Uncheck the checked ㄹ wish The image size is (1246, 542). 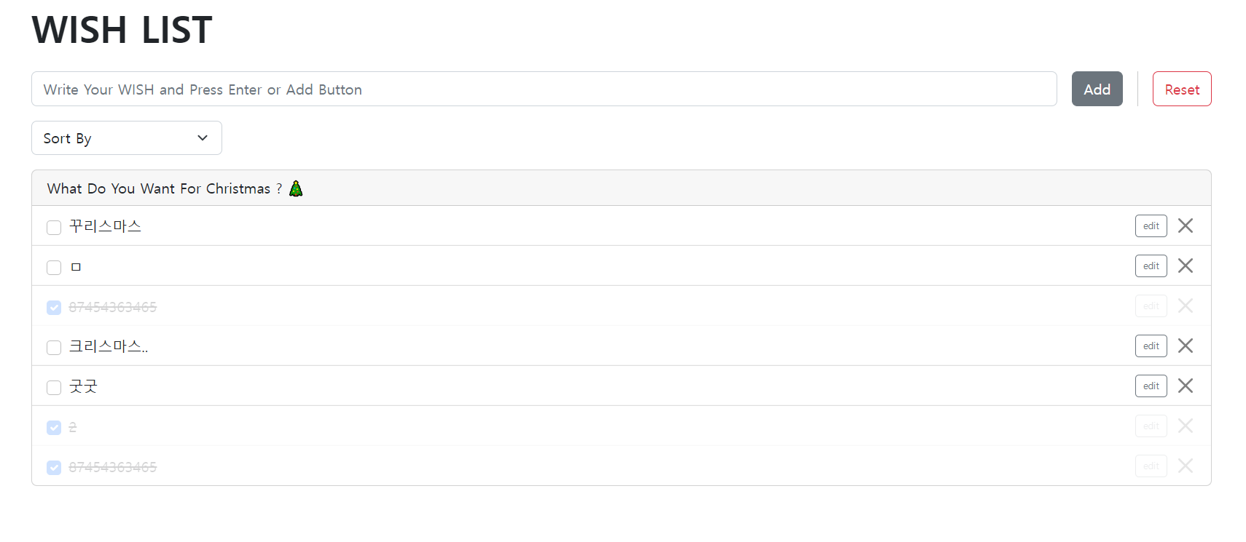(x=54, y=428)
